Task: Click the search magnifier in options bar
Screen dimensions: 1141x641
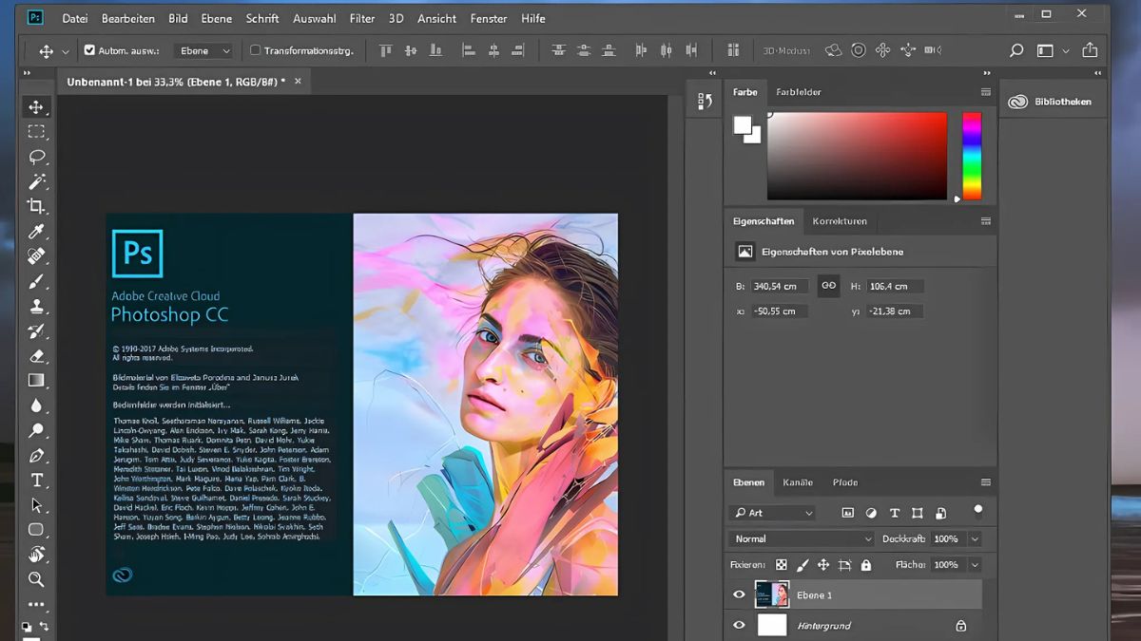Action: (1016, 50)
